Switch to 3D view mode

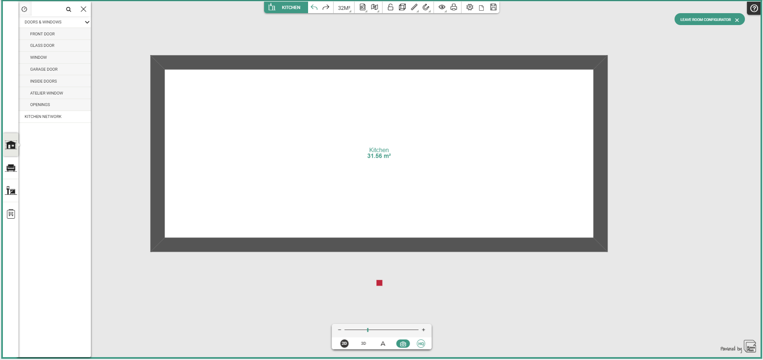tap(364, 344)
